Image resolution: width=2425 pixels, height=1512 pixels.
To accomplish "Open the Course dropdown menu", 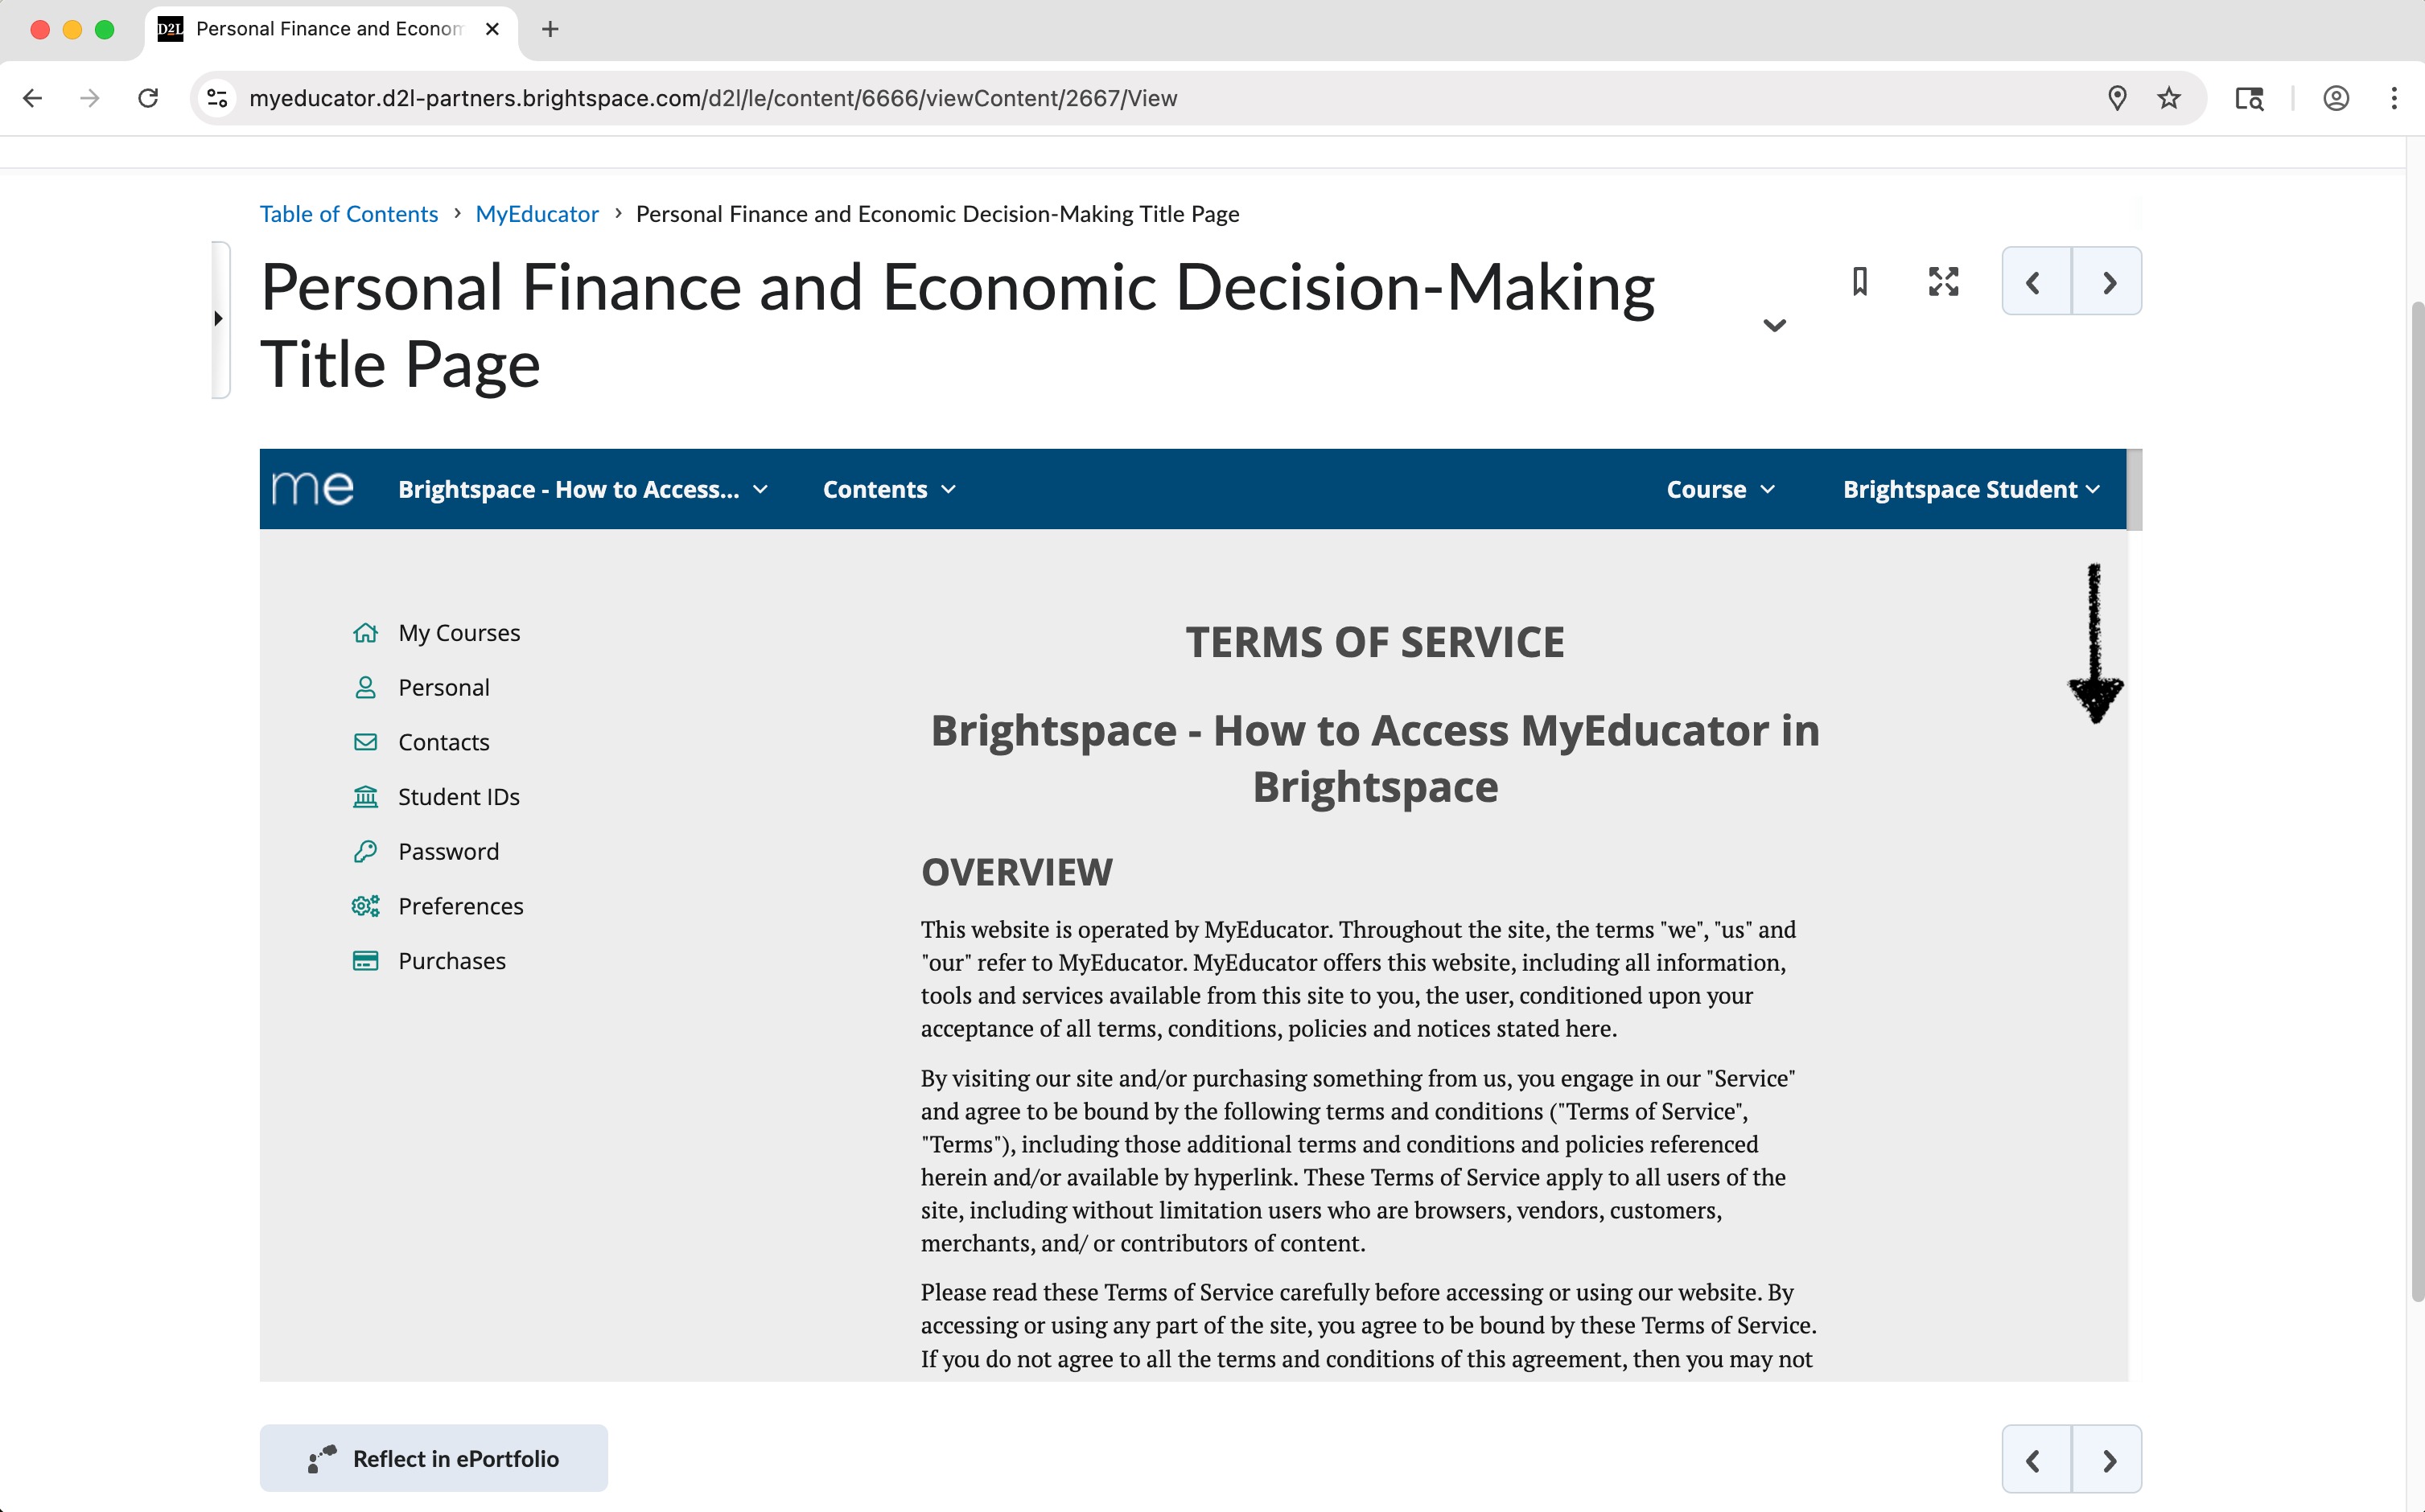I will coord(1719,489).
